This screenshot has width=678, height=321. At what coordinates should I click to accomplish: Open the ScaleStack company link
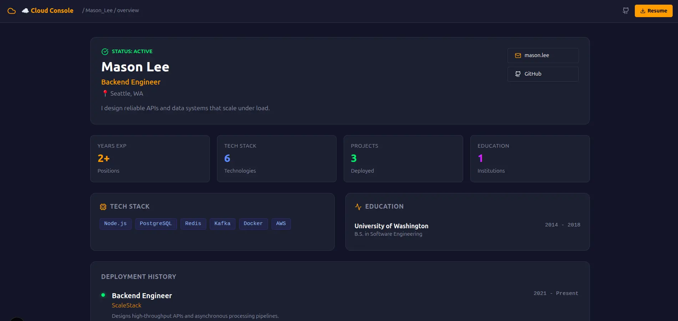point(127,305)
